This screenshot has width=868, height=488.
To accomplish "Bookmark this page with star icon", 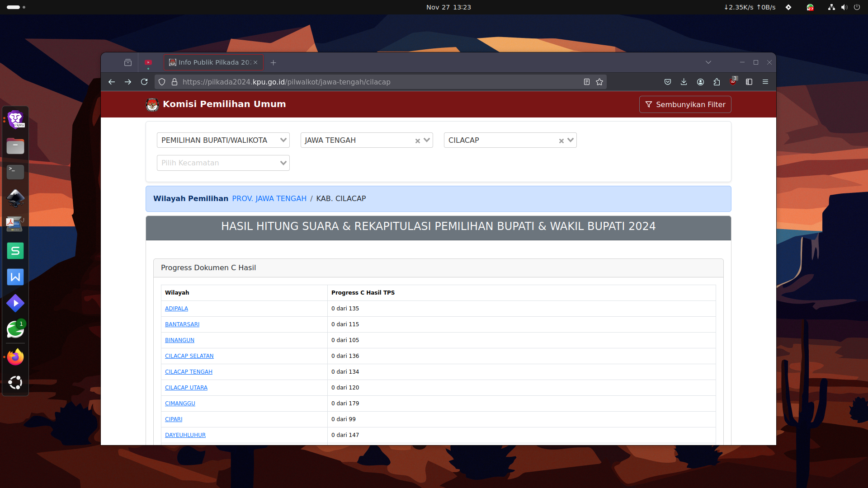I will 599,82.
